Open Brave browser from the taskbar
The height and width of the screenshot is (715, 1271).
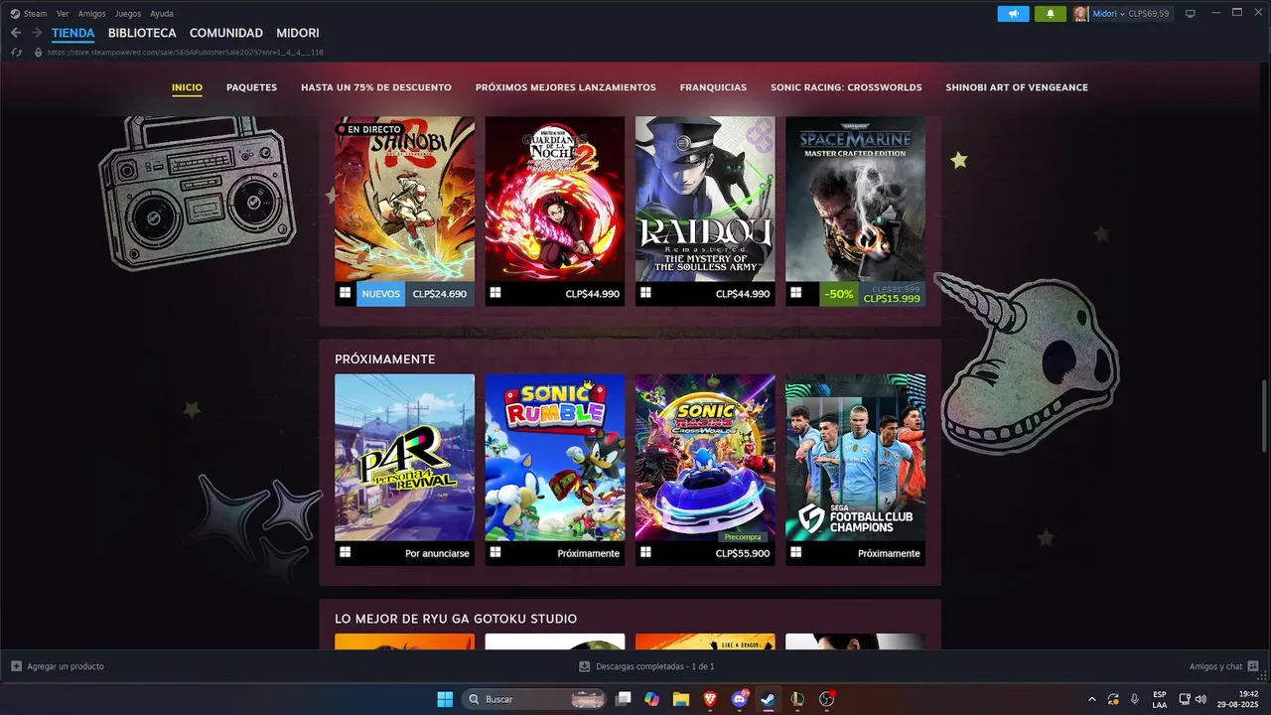710,699
